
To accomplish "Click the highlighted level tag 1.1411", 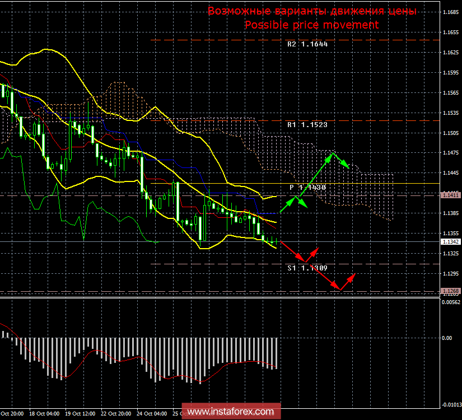I will pyautogui.click(x=450, y=195).
